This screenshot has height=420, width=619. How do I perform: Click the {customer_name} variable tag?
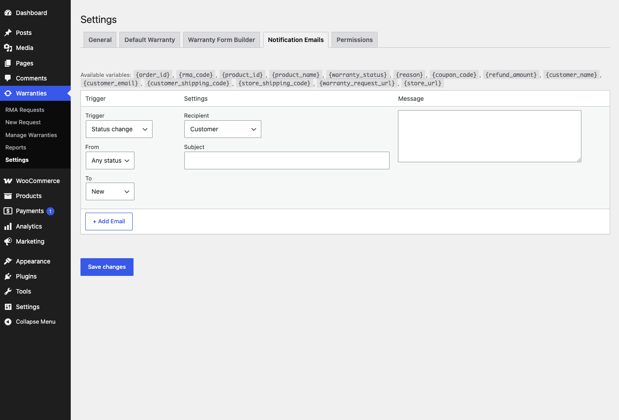(571, 75)
